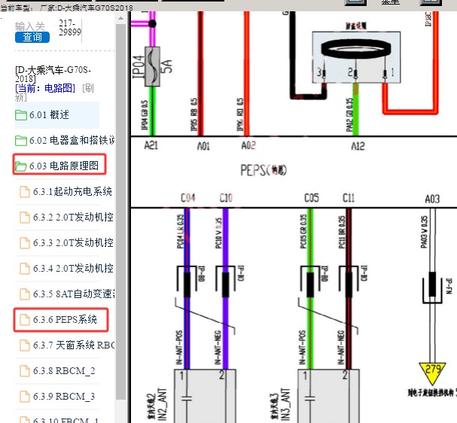
Task: Click the yellow 279 triangle reference marker
Action: click(x=432, y=373)
